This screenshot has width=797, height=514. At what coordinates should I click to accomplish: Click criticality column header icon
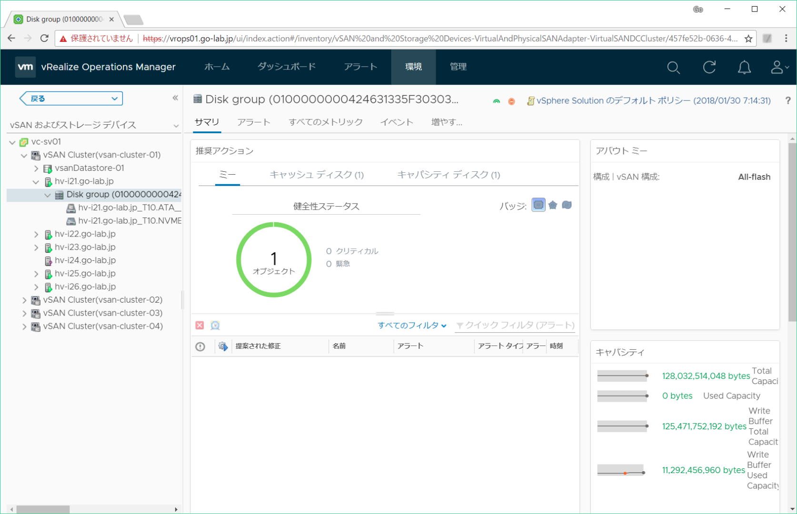200,346
